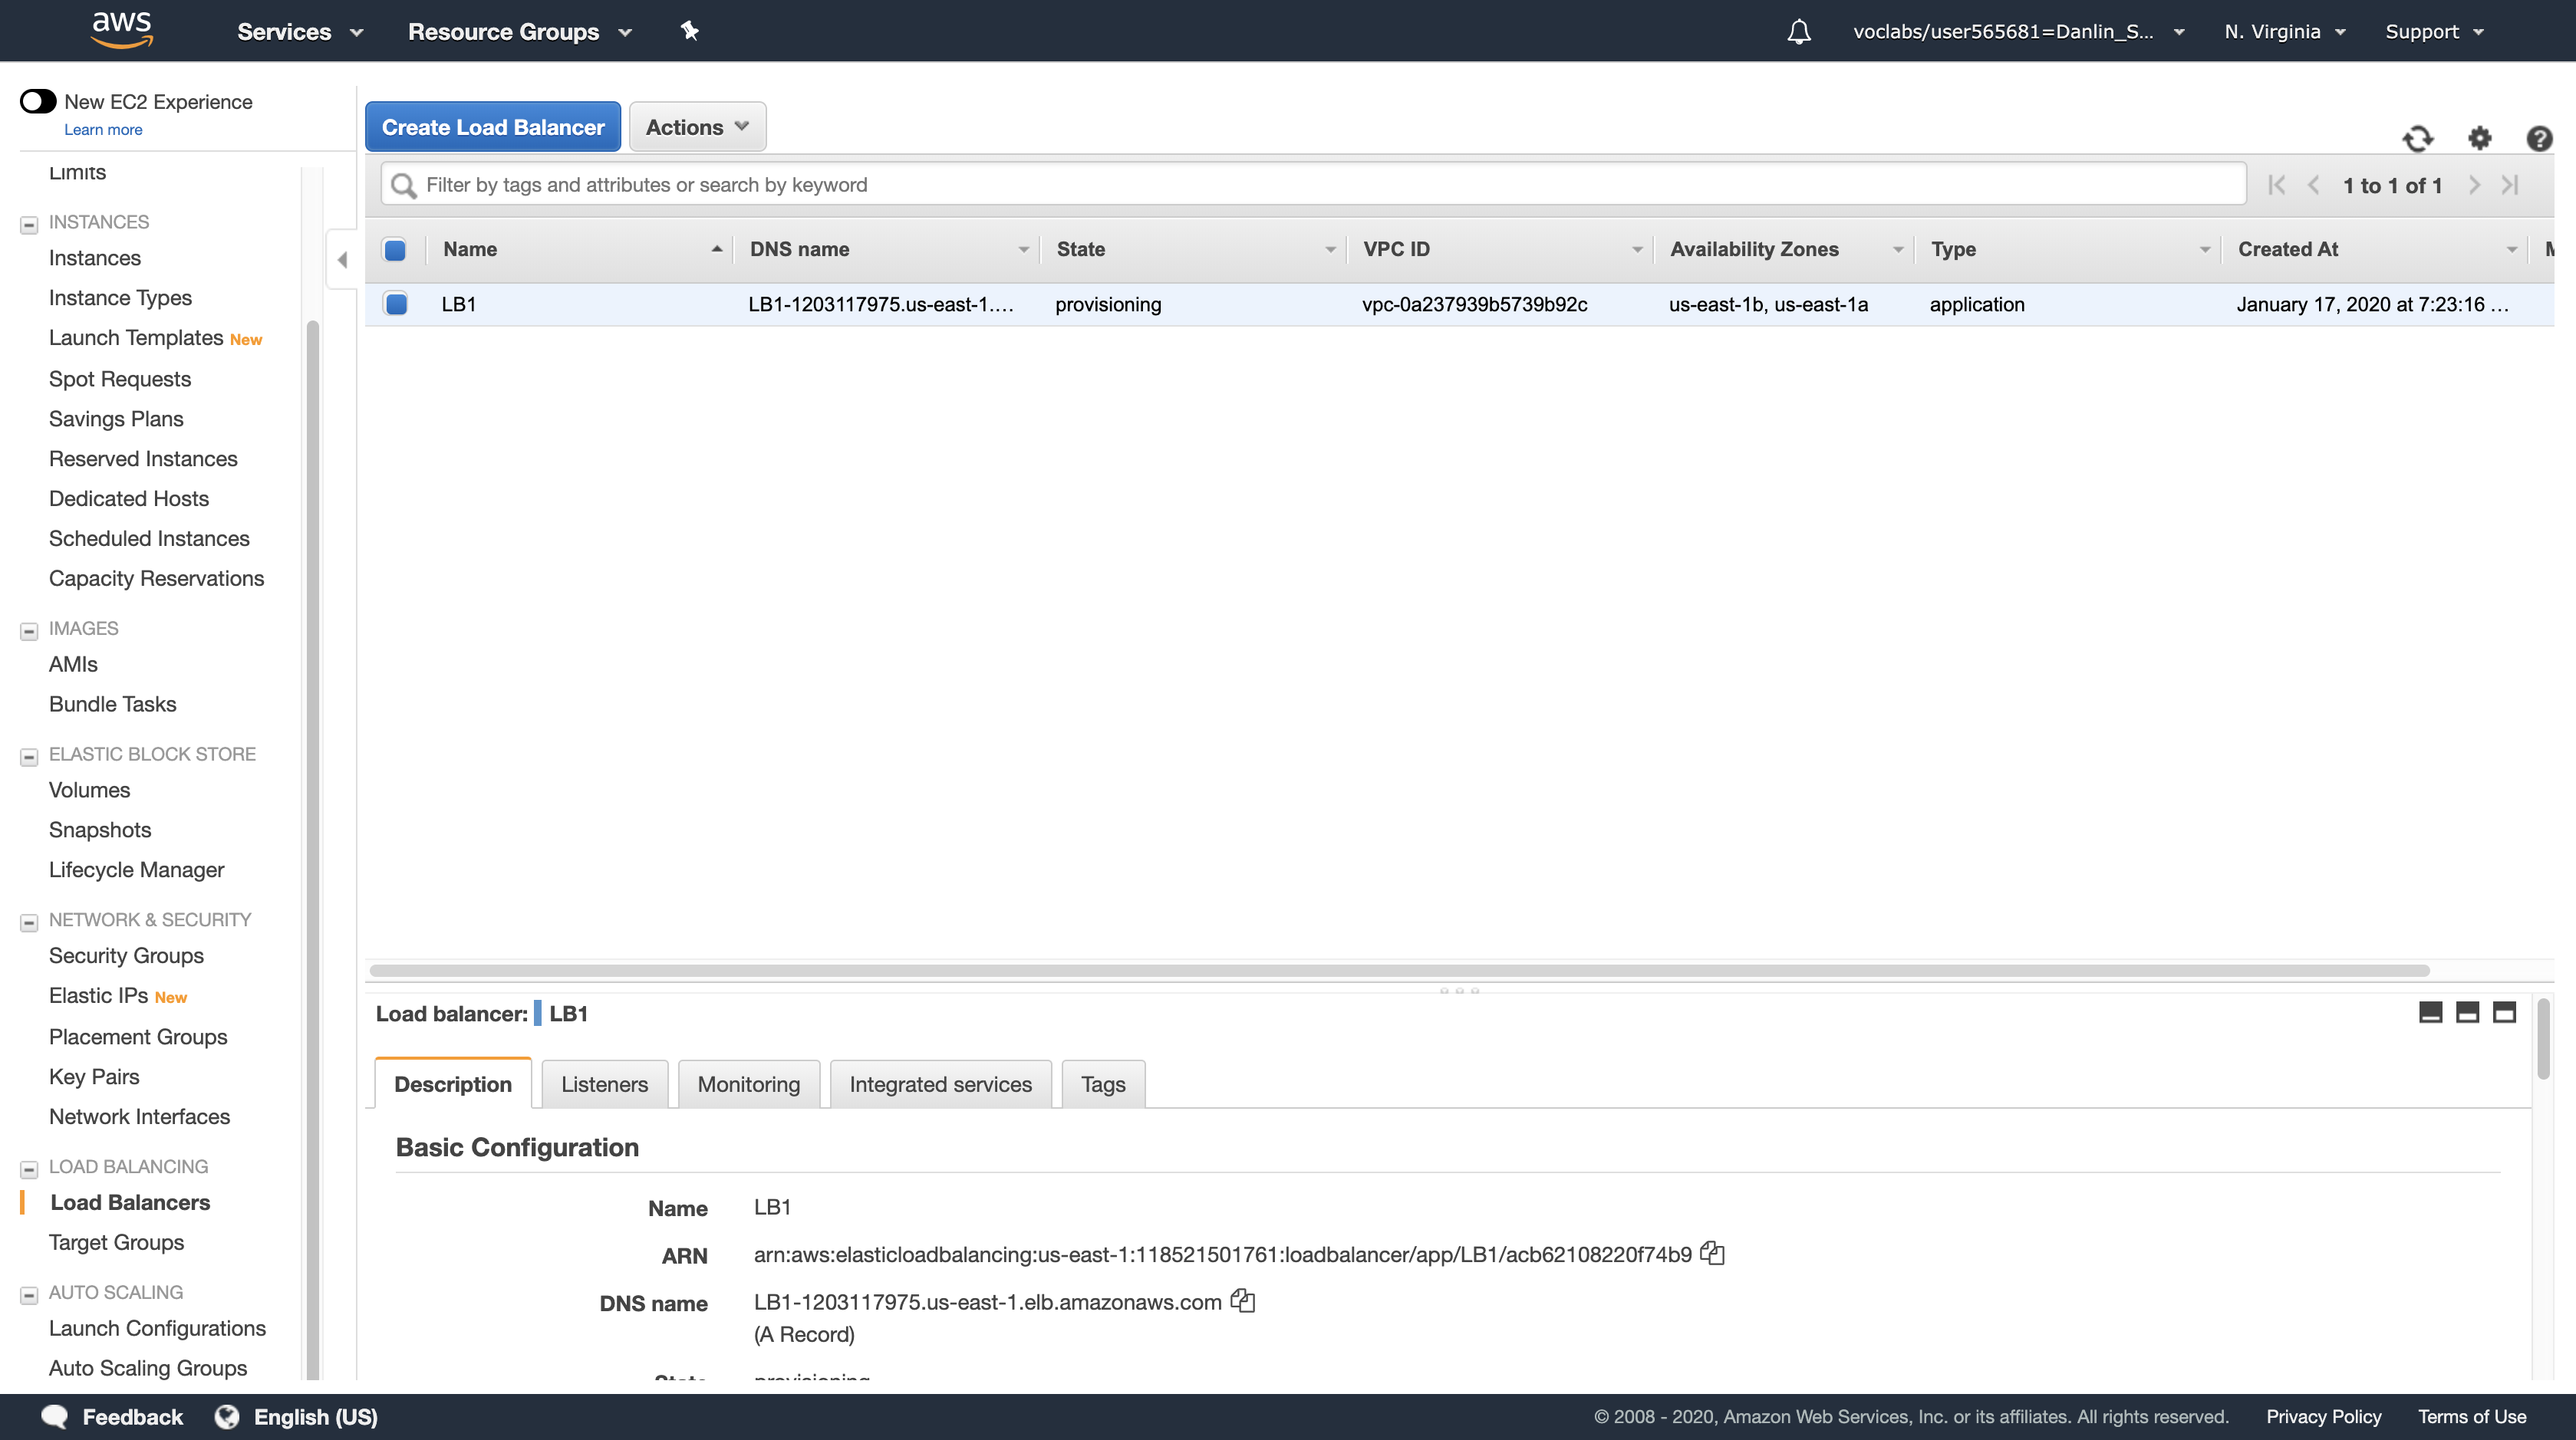Uncheck the LB1 row checkbox
This screenshot has height=1440, width=2576.
tap(396, 304)
